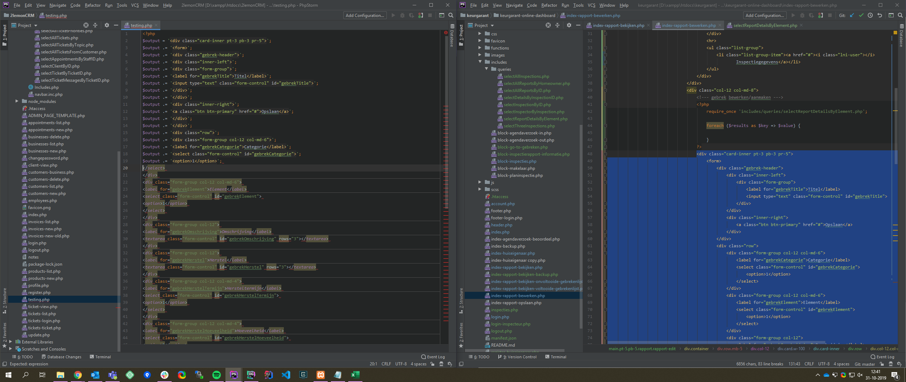Screen dimensions: 906x382
Task: Toggle the right 7: Structure side panel
Action: pyautogui.click(x=461, y=301)
